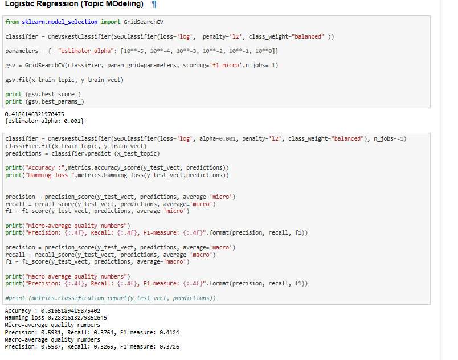Click the precision_score line with average='macro'
This screenshot has width=458, height=360.
120,248
